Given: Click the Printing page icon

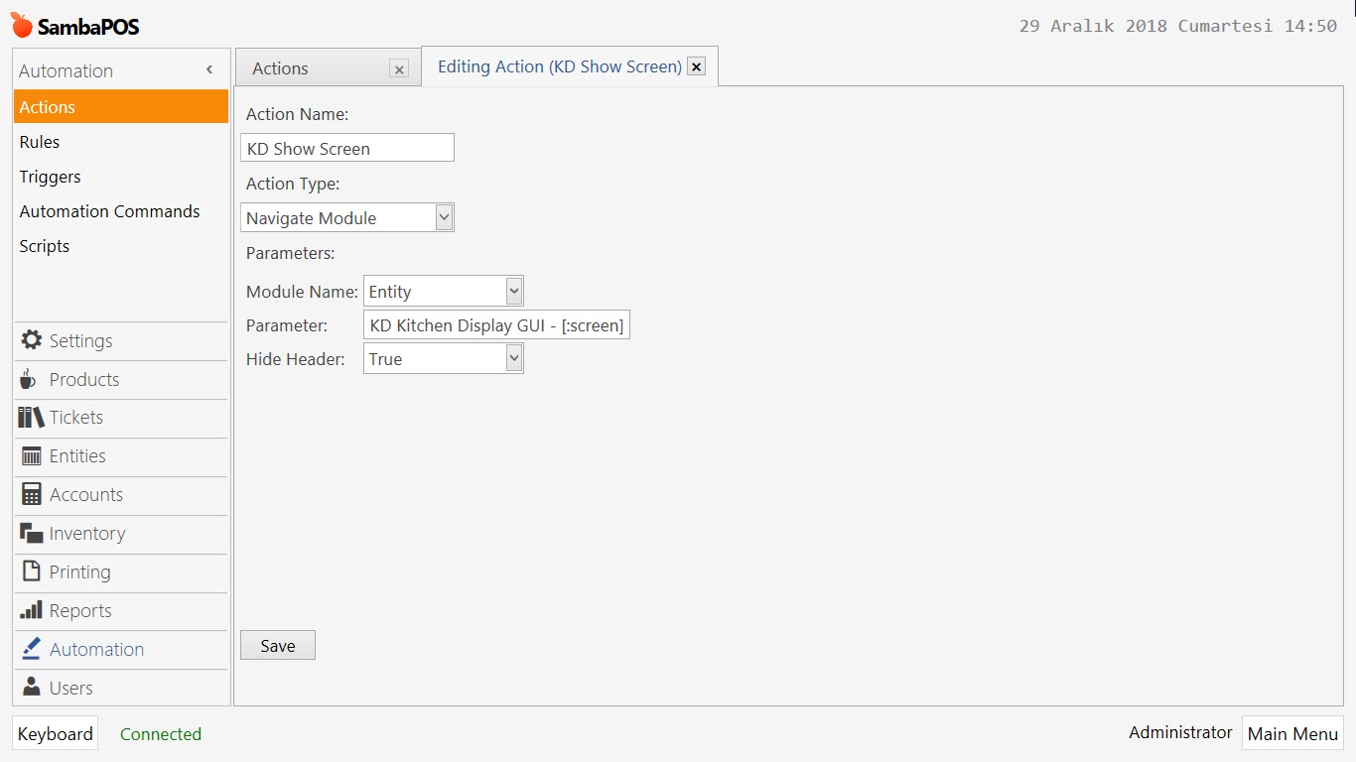Looking at the screenshot, I should pos(31,572).
